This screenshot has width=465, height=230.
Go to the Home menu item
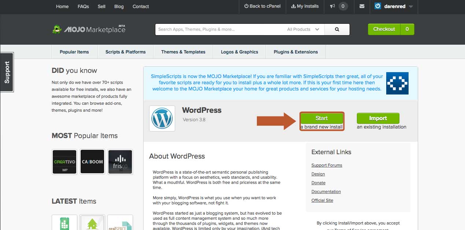coord(62,7)
